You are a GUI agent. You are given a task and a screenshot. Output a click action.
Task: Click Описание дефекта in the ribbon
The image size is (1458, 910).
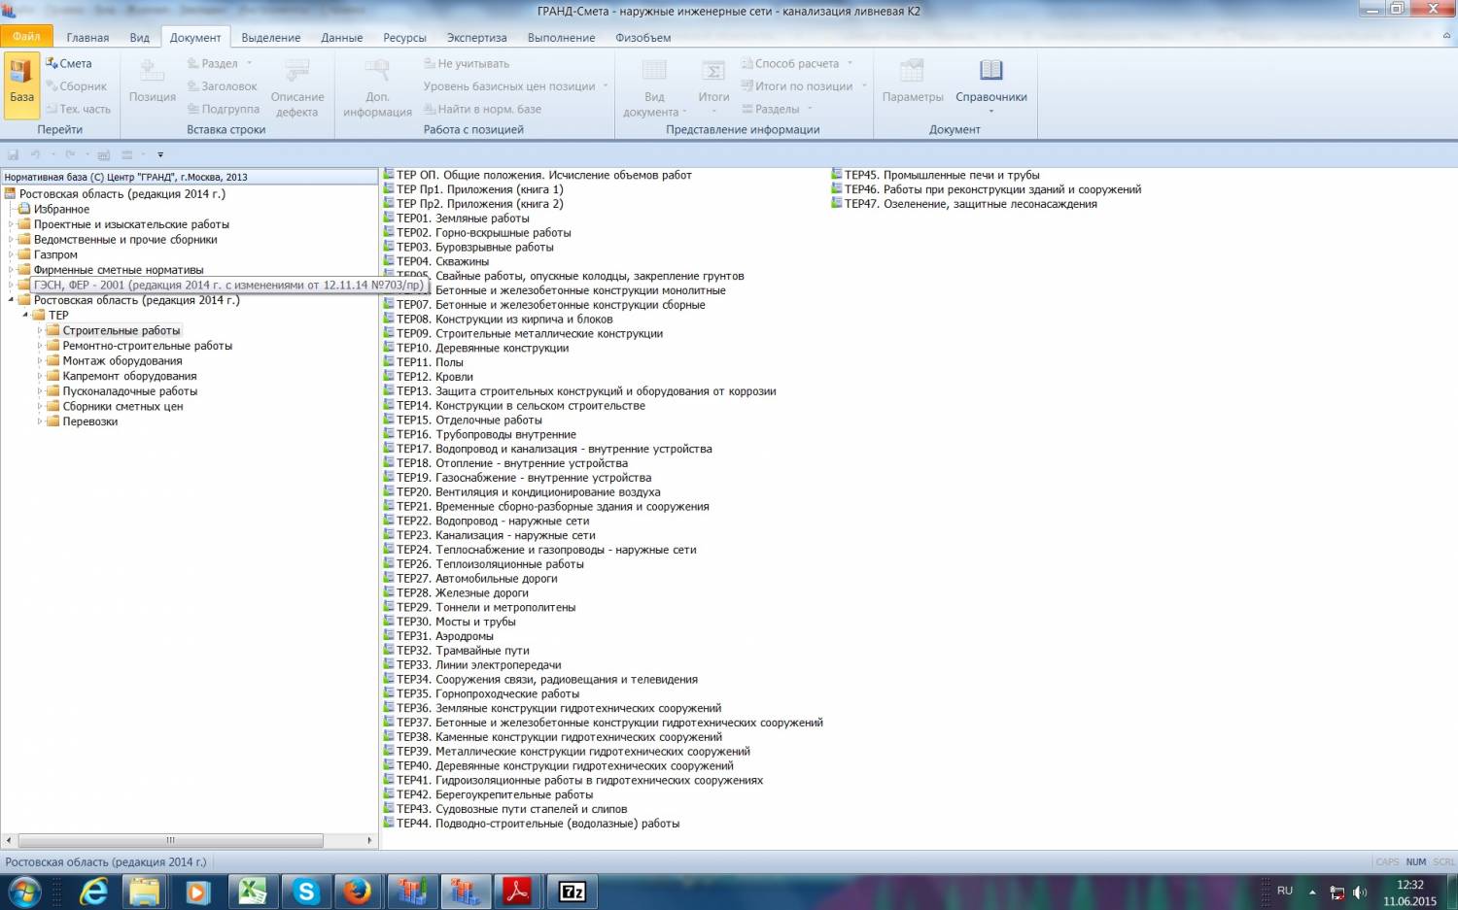[x=297, y=87]
